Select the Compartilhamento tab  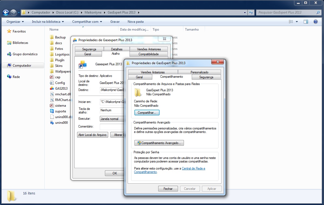tap(171, 77)
